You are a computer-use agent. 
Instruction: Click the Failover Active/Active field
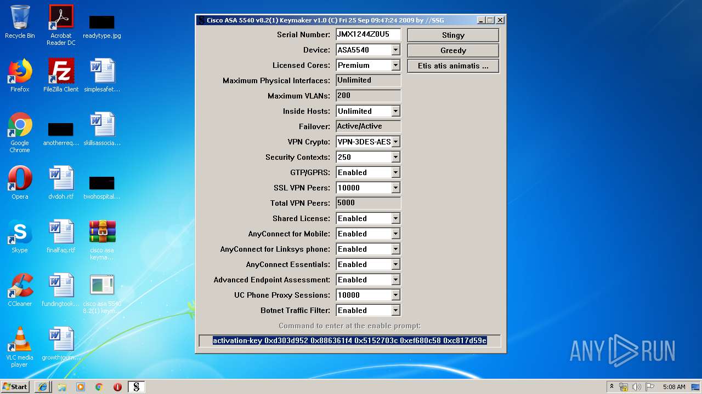point(368,126)
